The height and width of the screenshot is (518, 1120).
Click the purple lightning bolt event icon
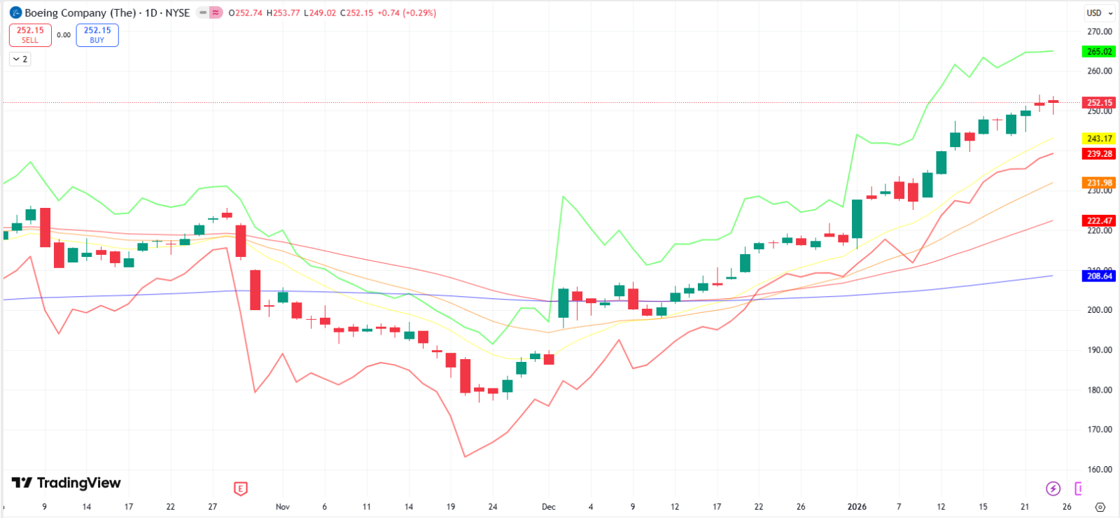point(1053,489)
